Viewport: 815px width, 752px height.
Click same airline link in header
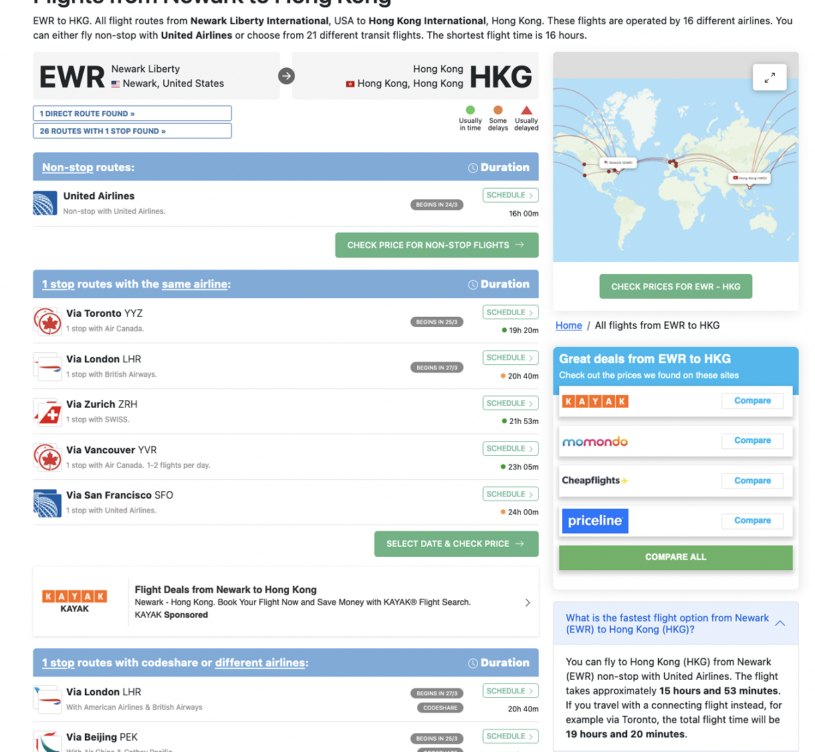tap(195, 284)
